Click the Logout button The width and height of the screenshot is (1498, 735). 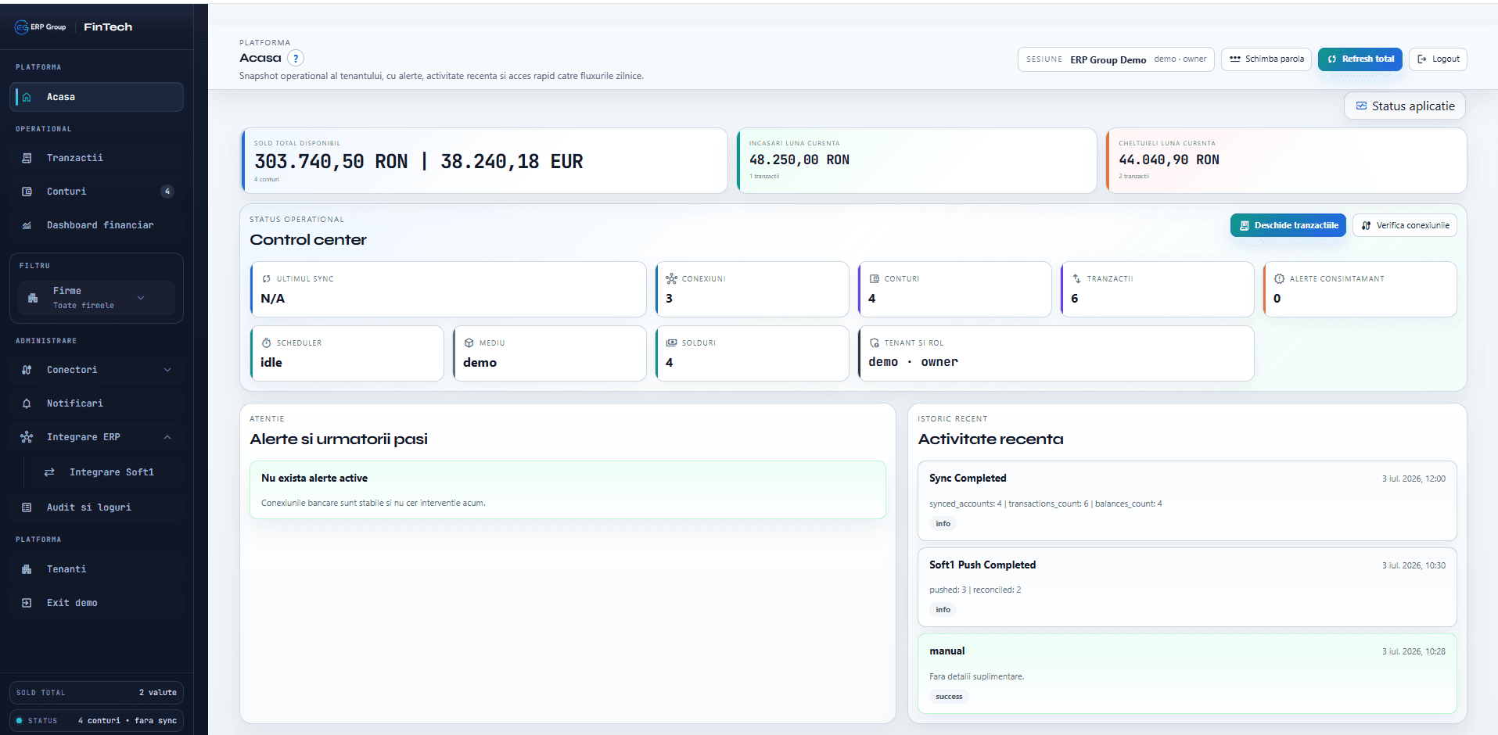(x=1438, y=59)
